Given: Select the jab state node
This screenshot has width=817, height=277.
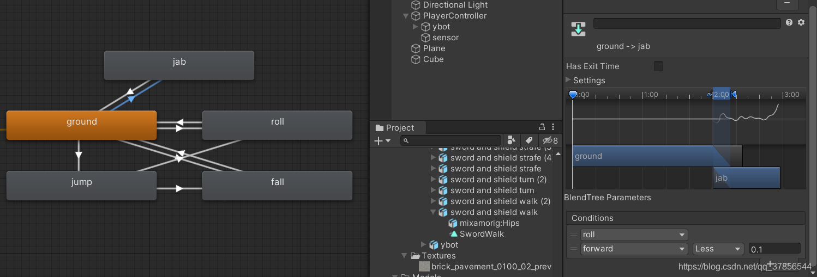Looking at the screenshot, I should [179, 65].
